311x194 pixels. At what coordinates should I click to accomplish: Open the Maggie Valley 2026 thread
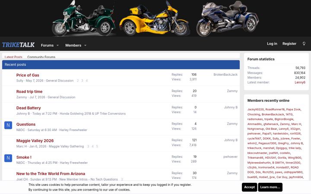35,141
